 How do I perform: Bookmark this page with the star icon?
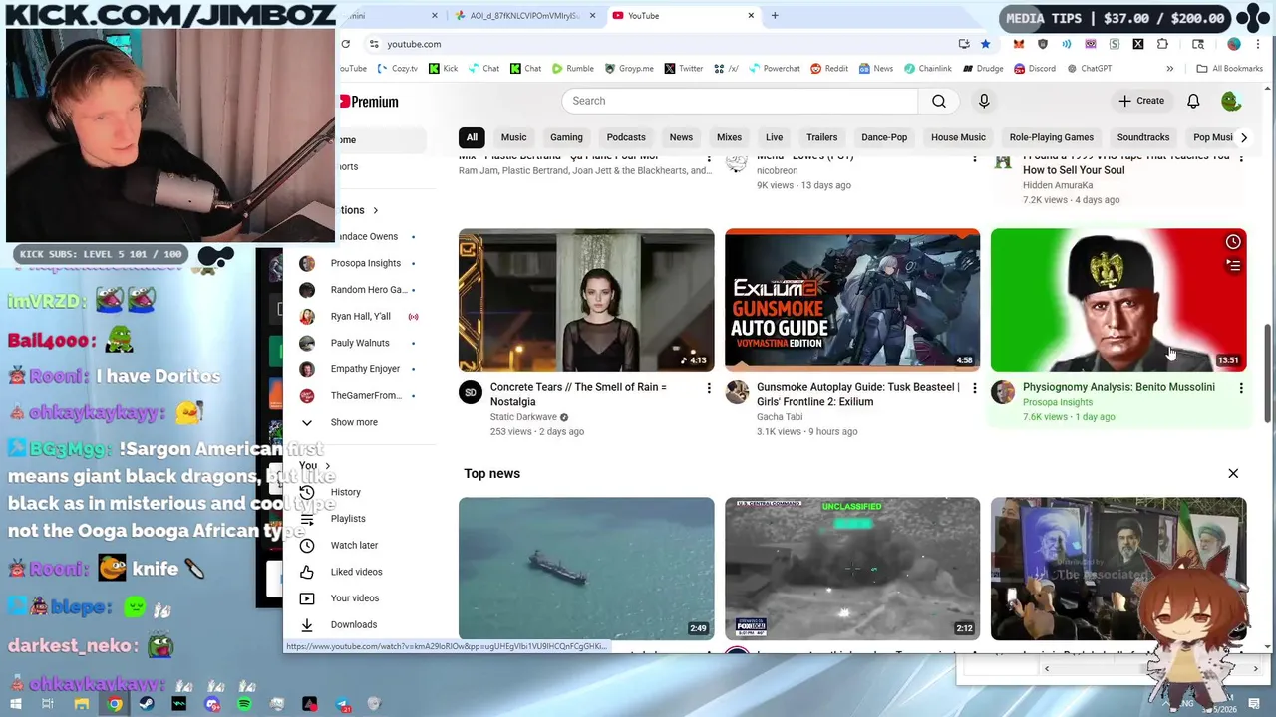pyautogui.click(x=985, y=44)
